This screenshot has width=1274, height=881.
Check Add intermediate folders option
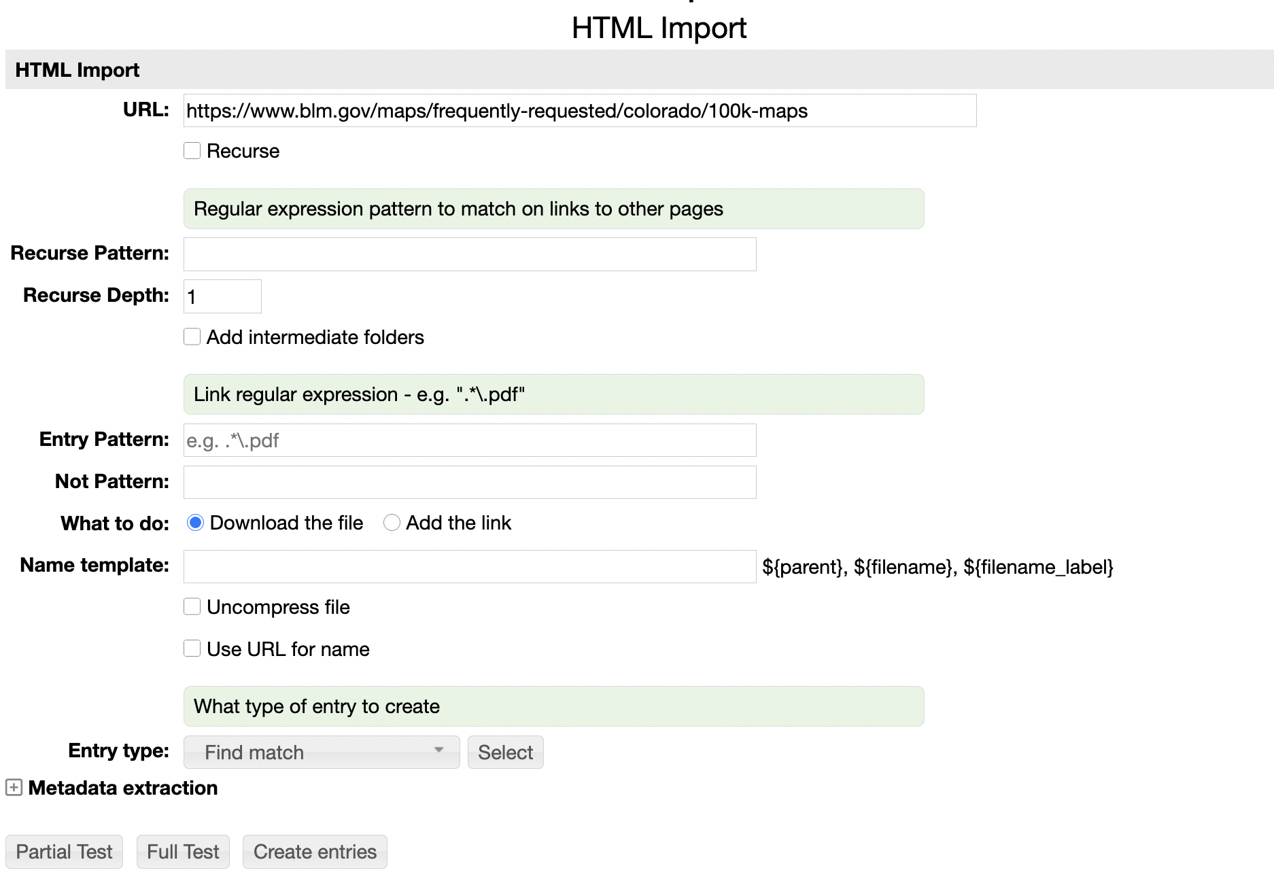point(192,337)
